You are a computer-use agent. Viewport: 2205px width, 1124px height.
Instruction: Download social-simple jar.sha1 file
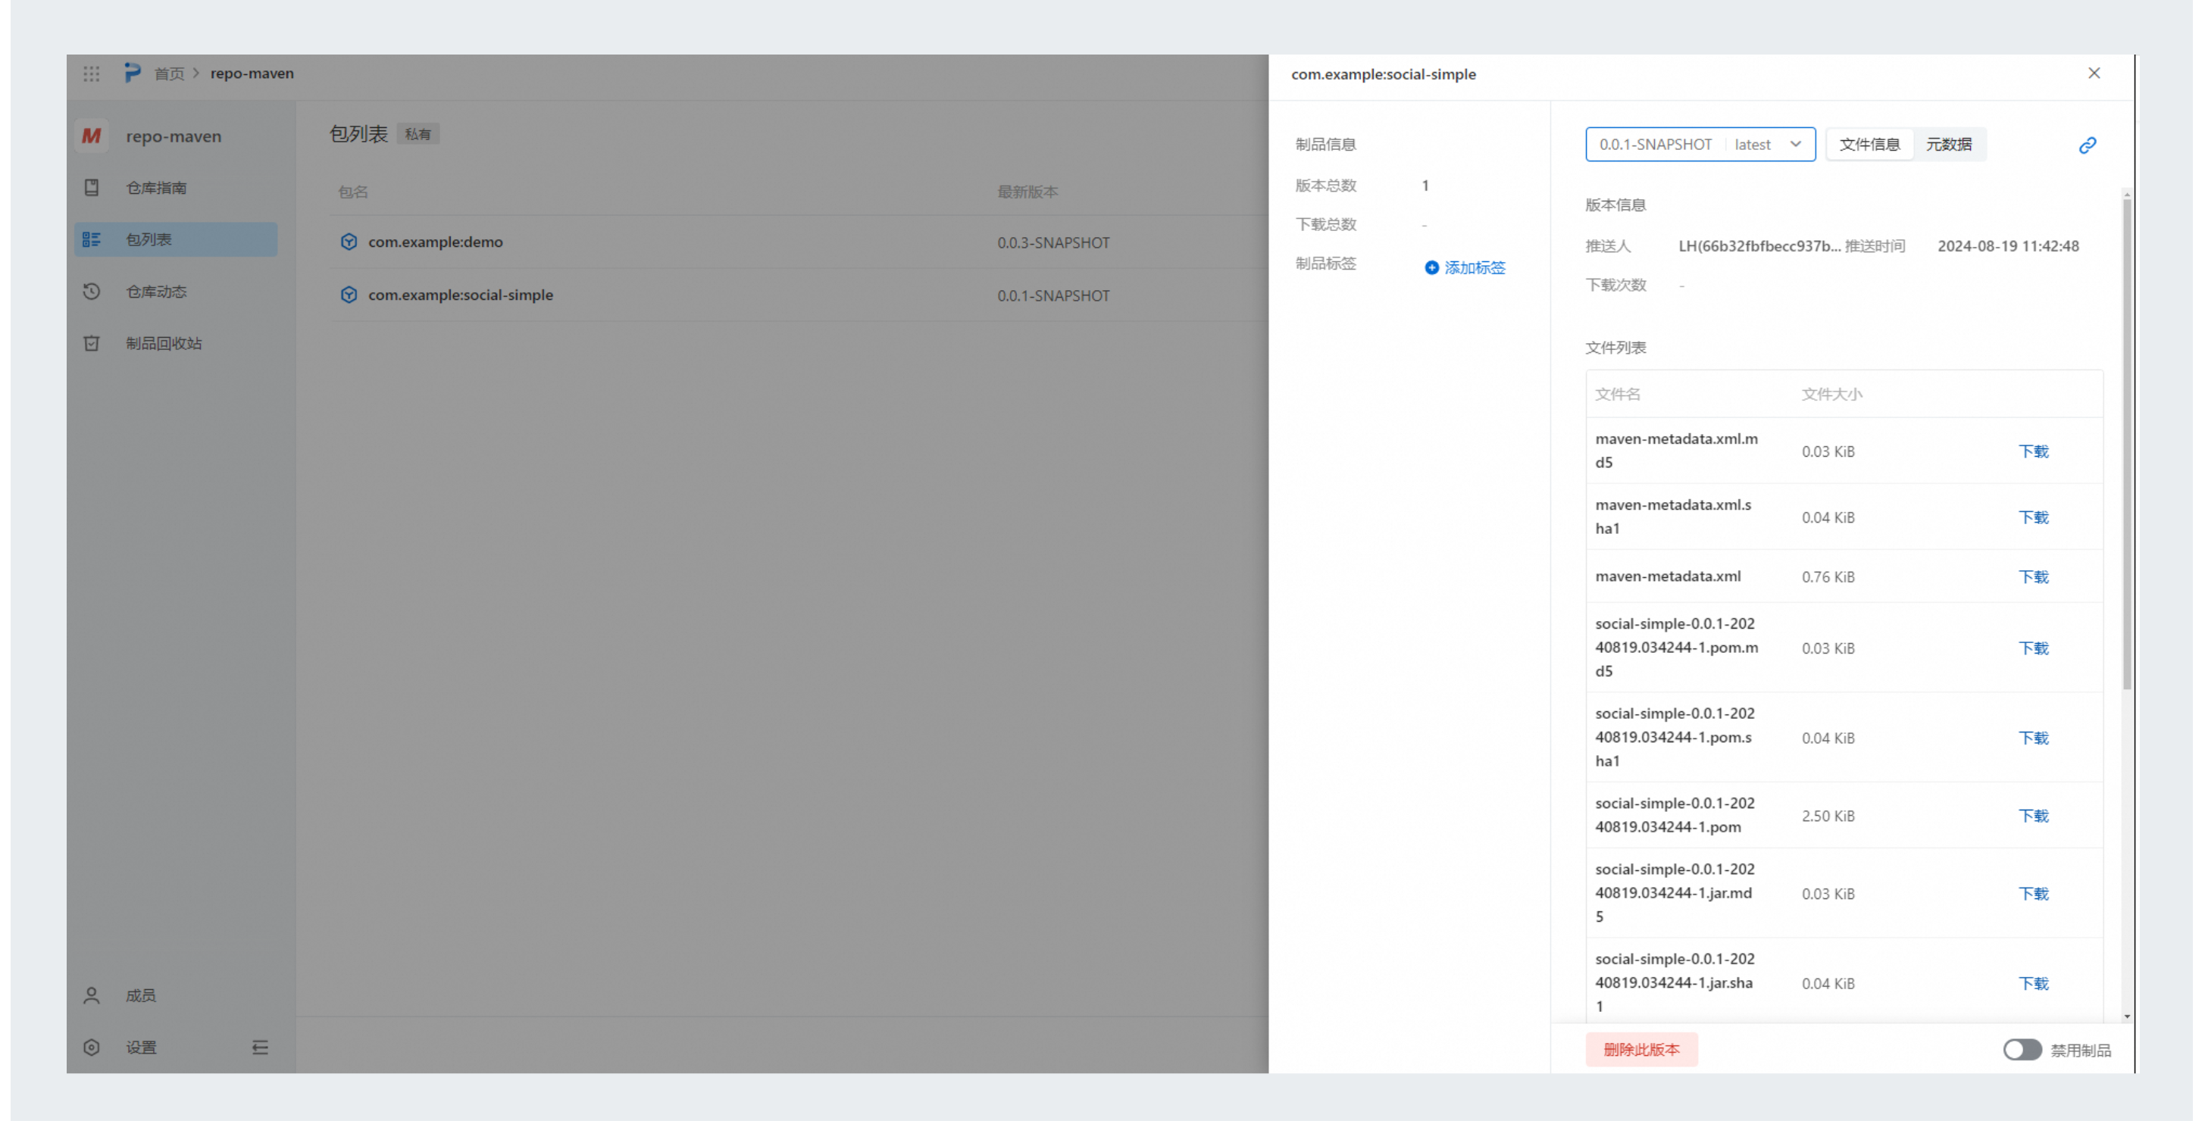click(x=2033, y=984)
